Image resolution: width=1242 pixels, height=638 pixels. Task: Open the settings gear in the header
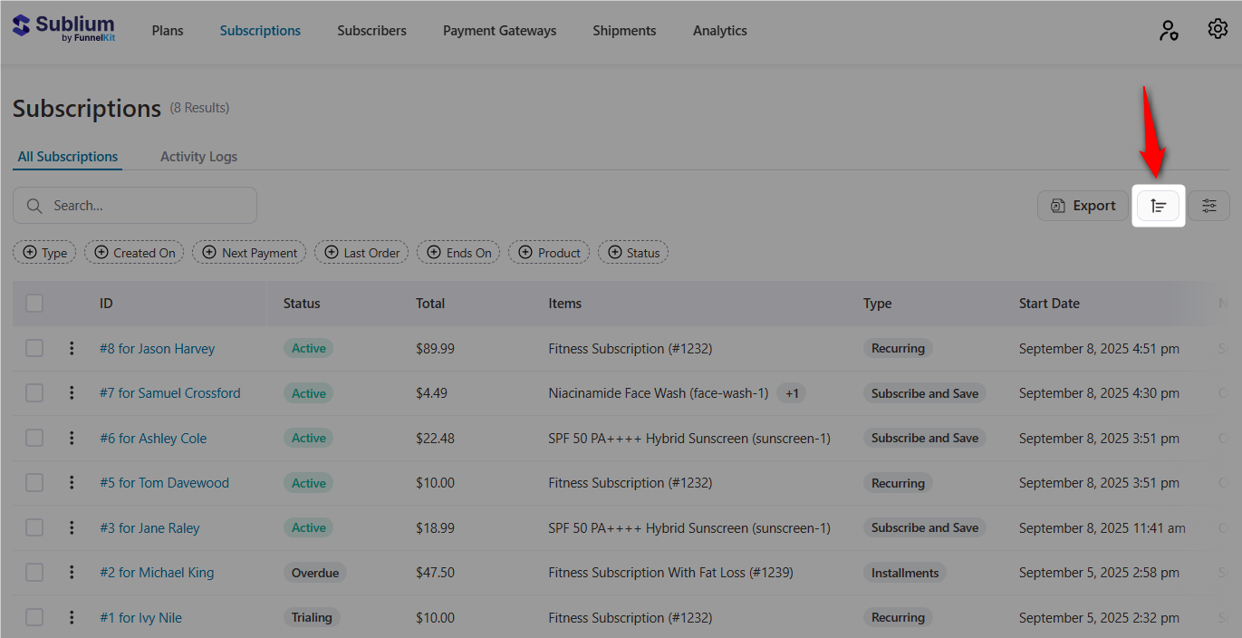[x=1218, y=28]
